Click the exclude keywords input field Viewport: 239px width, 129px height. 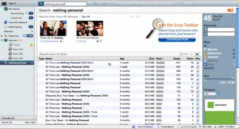(221, 34)
